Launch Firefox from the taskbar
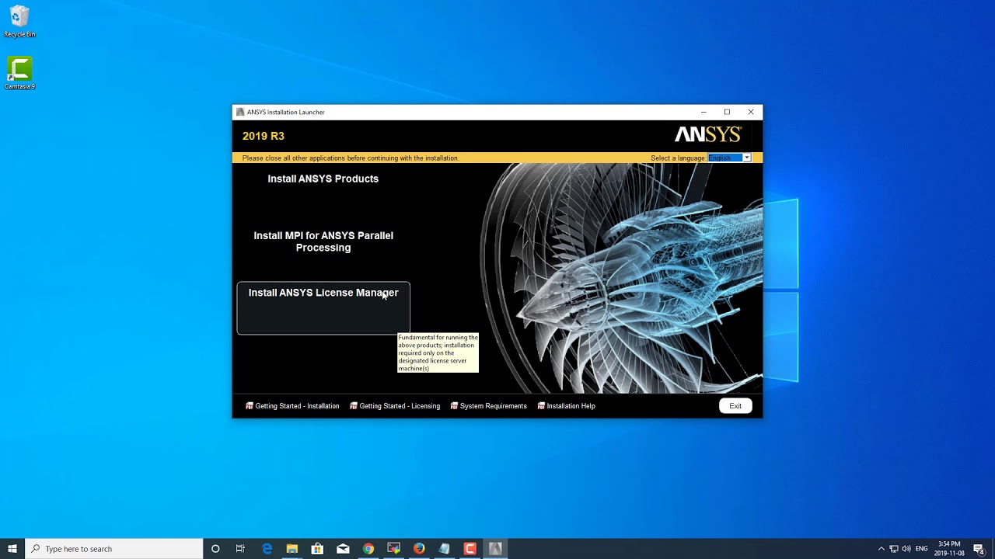995x559 pixels. point(419,549)
